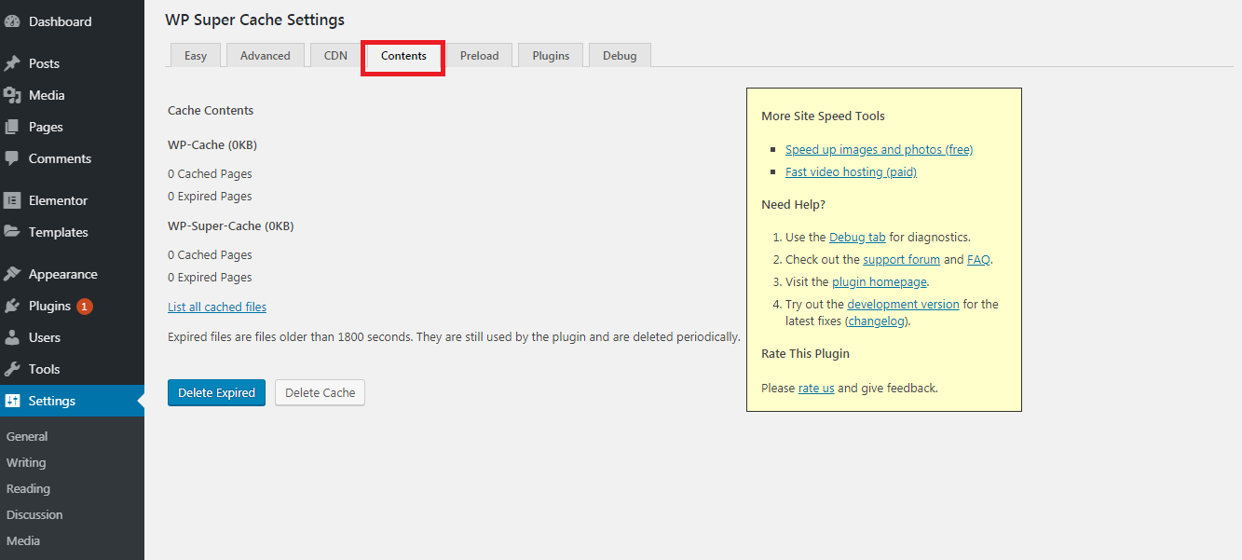Click the Posts pushpin icon

(x=13, y=63)
